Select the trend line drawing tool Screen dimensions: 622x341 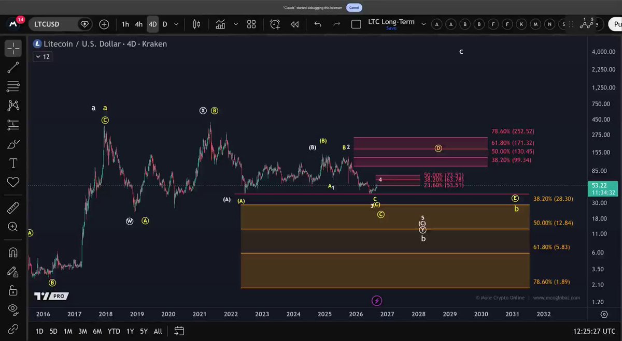click(x=13, y=67)
